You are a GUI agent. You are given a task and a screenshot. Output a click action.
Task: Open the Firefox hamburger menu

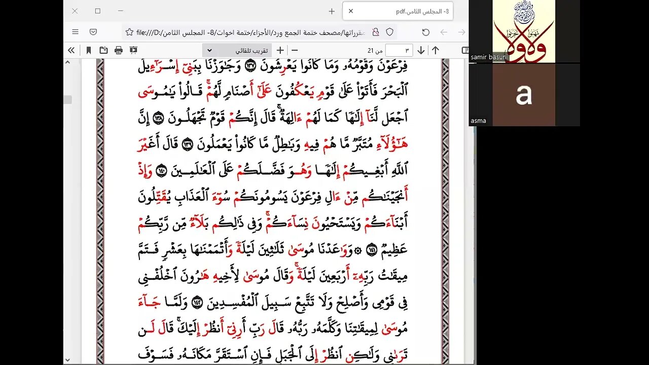[x=75, y=32]
